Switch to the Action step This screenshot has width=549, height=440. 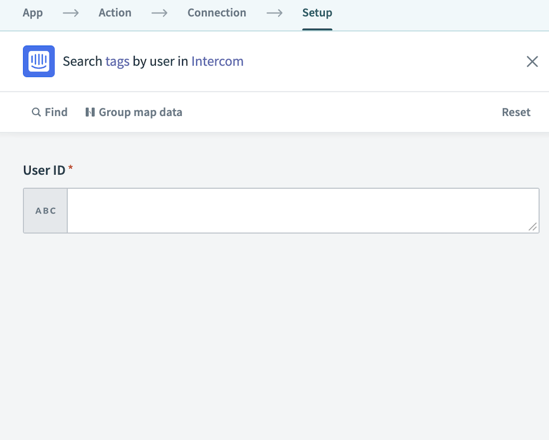tap(115, 13)
